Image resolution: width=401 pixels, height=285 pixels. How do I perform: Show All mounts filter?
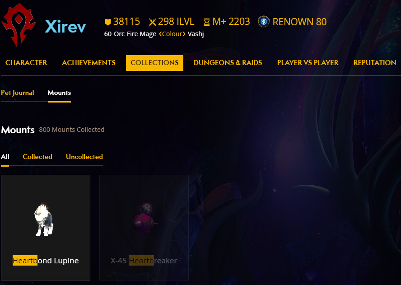[x=5, y=157]
